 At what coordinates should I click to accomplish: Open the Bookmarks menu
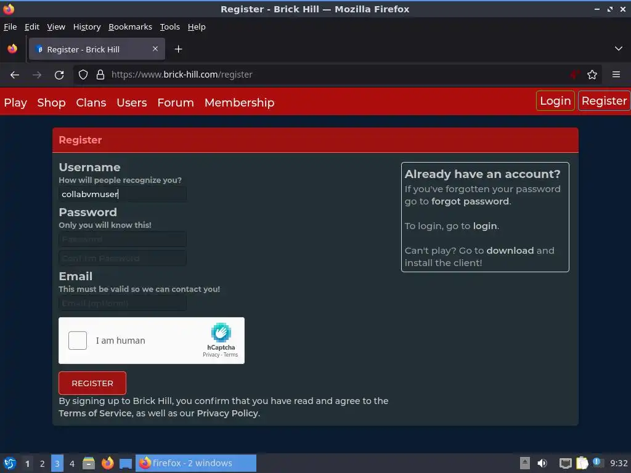[x=131, y=26]
